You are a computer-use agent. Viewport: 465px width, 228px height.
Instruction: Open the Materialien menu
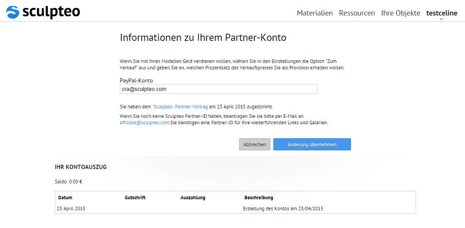tap(315, 13)
